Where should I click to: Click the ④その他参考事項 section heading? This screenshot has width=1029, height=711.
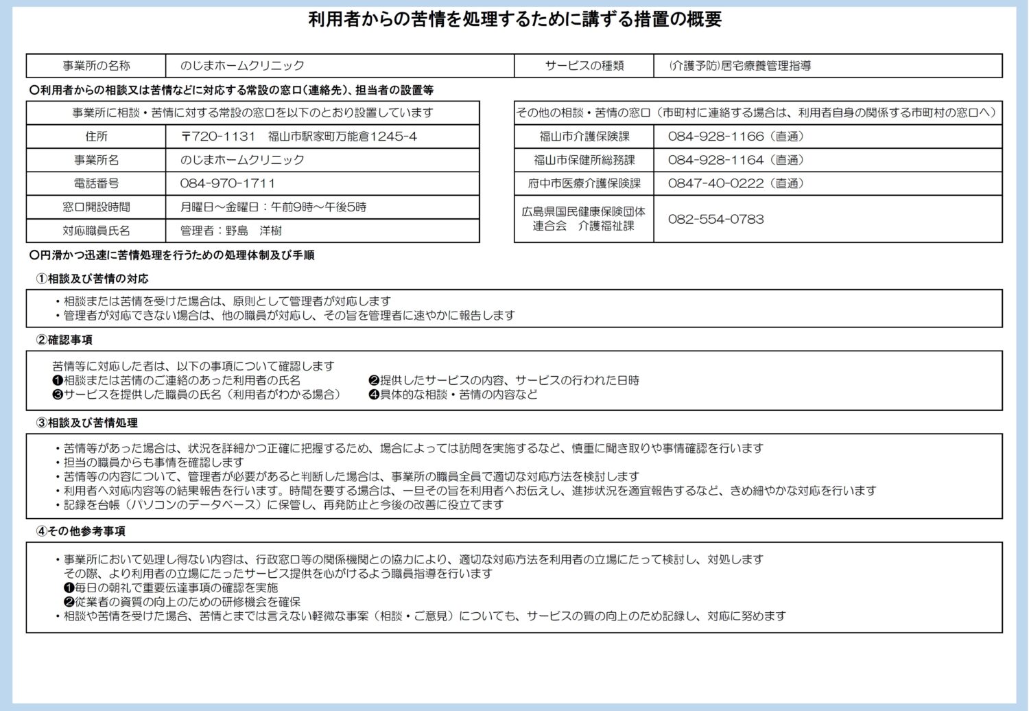point(81,531)
